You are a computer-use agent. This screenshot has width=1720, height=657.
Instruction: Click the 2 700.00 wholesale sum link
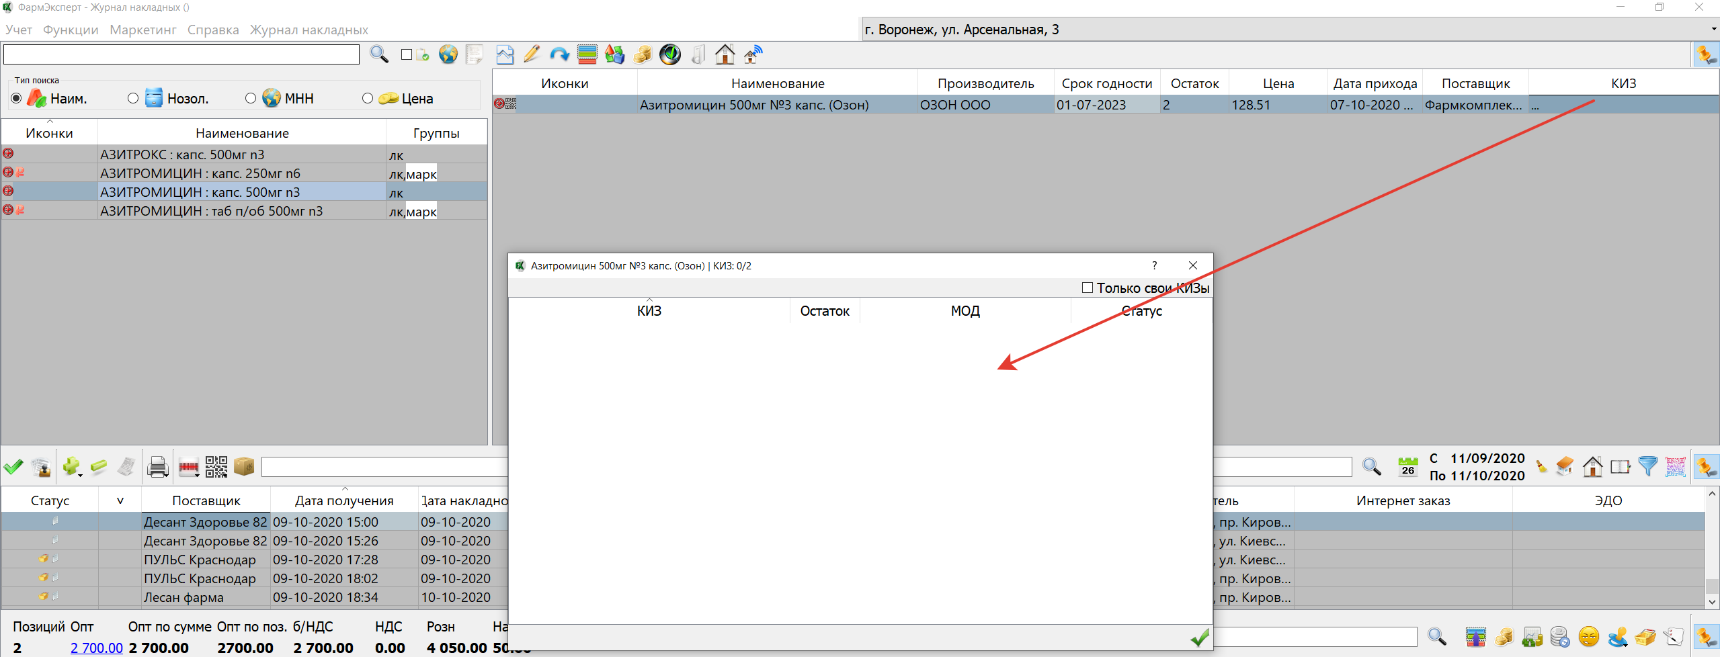pos(97,648)
